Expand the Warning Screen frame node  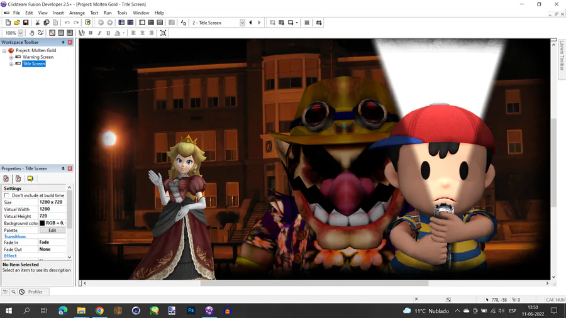click(11, 57)
